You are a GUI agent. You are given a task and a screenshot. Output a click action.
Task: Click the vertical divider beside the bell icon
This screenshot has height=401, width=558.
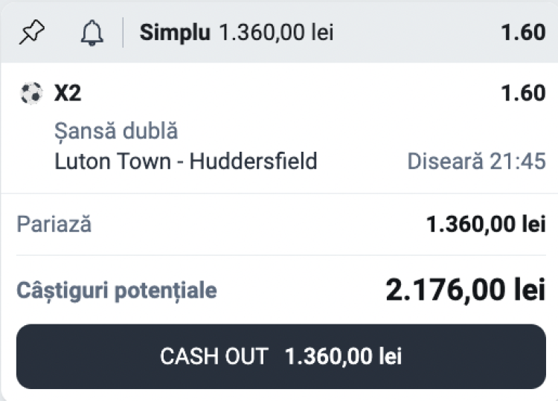click(x=123, y=33)
